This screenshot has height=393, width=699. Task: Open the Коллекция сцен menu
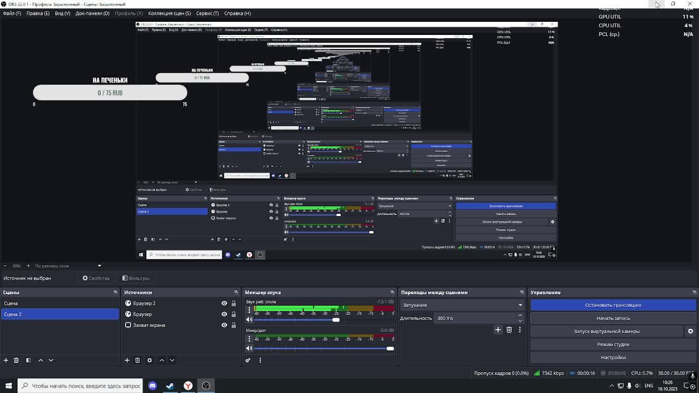tap(169, 13)
